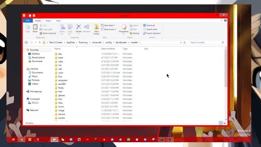
Task: Click the Open command in ribbon
Action: click(135, 25)
